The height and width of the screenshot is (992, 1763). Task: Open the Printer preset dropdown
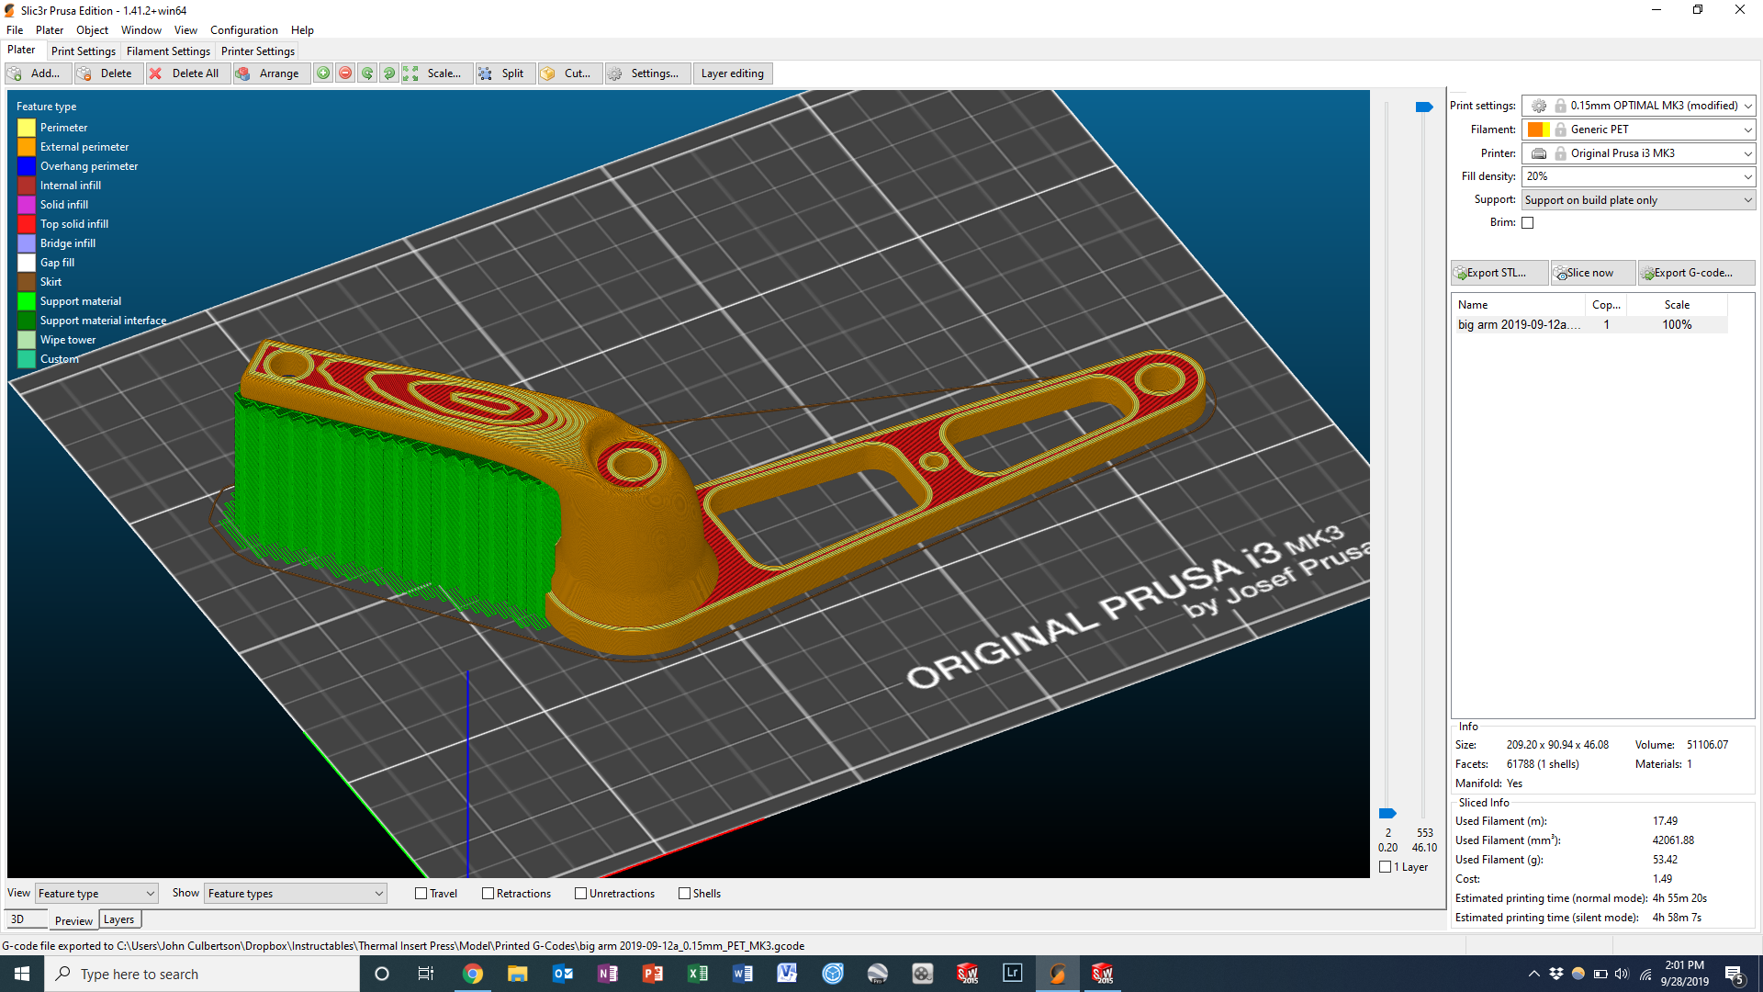[1639, 153]
